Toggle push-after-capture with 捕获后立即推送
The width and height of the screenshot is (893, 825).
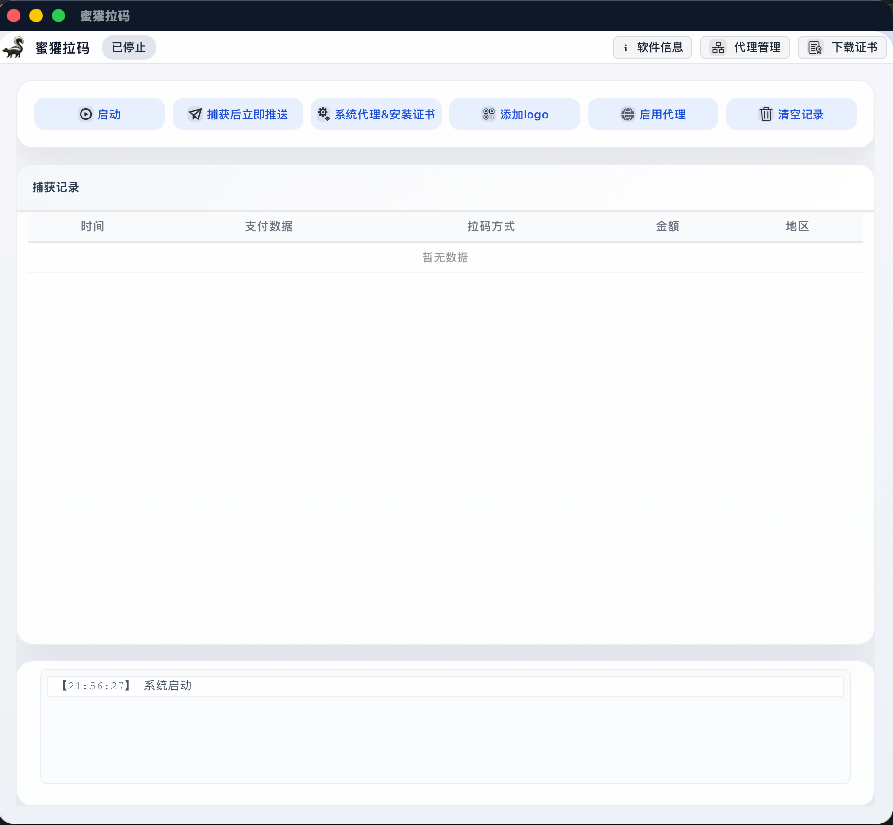pos(238,114)
